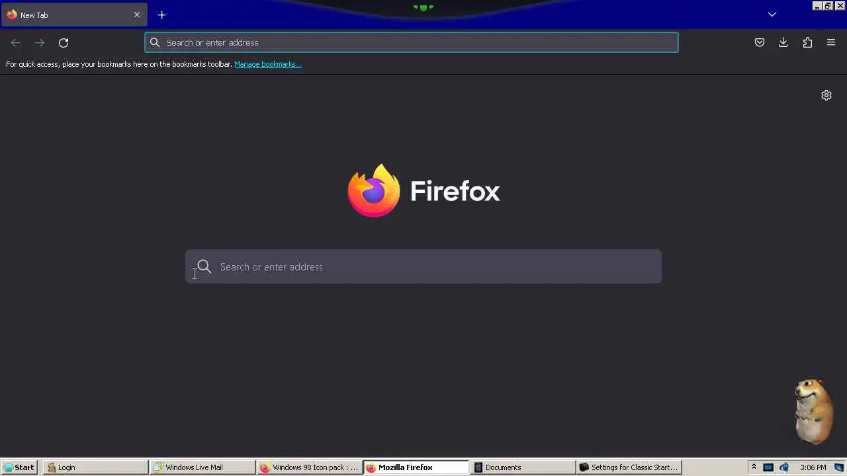Select the New Tab tab
This screenshot has height=476, width=847.
(74, 15)
